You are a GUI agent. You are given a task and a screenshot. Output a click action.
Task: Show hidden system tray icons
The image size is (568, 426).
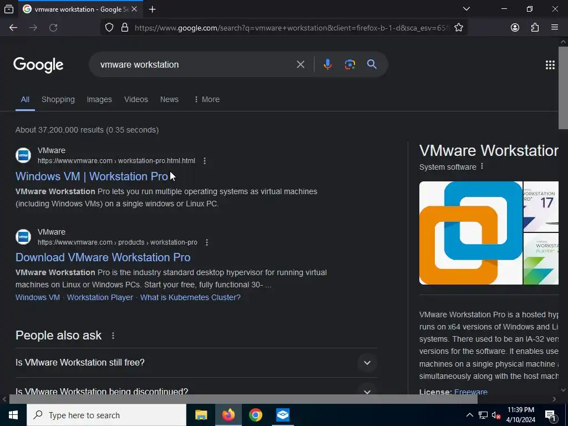pyautogui.click(x=469, y=415)
